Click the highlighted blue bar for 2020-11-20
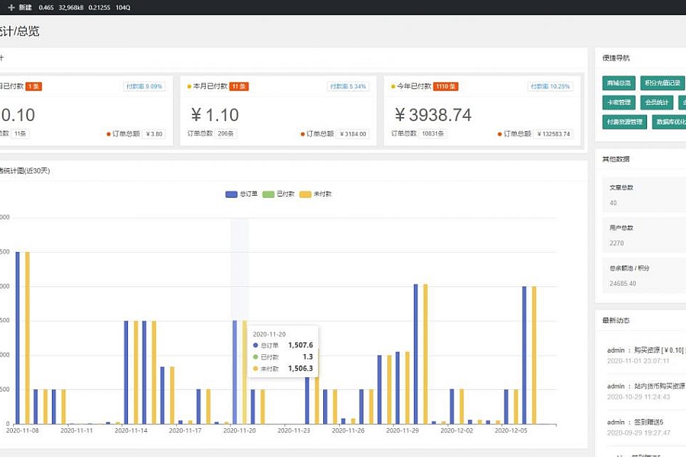The image size is (686, 457). pos(235,372)
